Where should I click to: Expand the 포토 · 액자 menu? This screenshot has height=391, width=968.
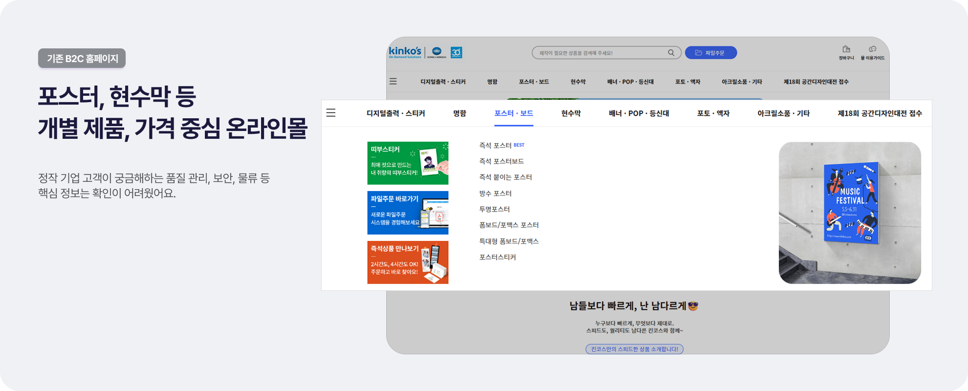713,113
